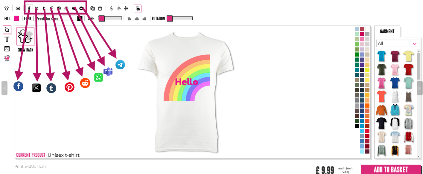Click the Facebook share icon in toolbar
423x174 pixels.
tap(29, 8)
